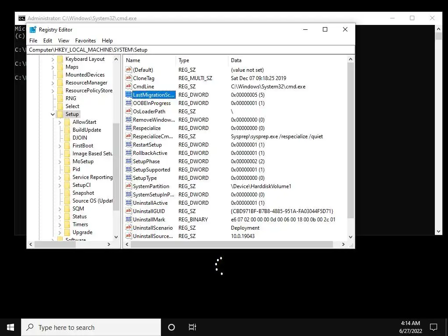The height and width of the screenshot is (336, 448).
Task: Click the RollbackActive DWORD icon
Action: point(129,153)
